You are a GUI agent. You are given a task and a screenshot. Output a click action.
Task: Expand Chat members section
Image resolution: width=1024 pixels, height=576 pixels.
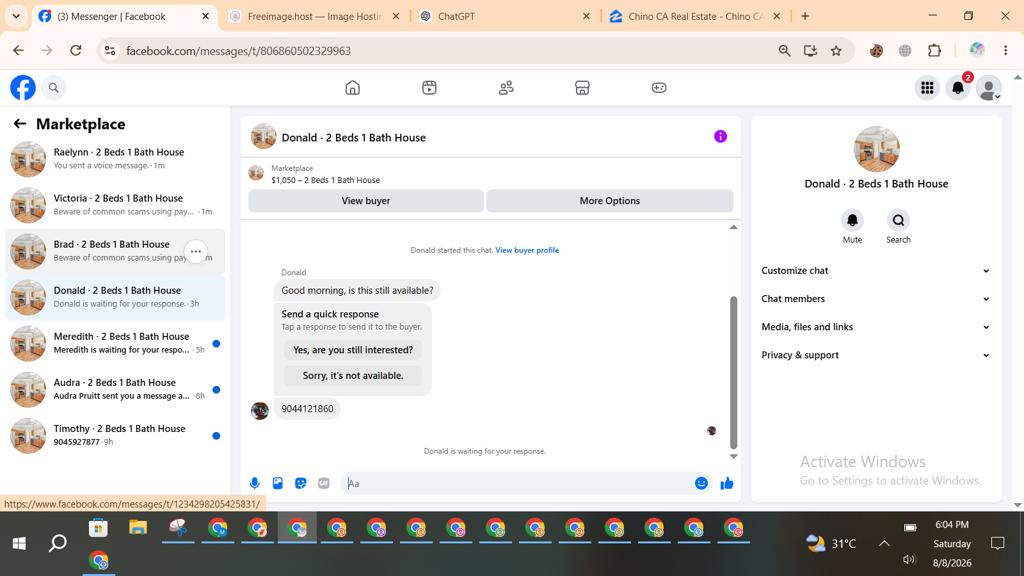tap(876, 299)
